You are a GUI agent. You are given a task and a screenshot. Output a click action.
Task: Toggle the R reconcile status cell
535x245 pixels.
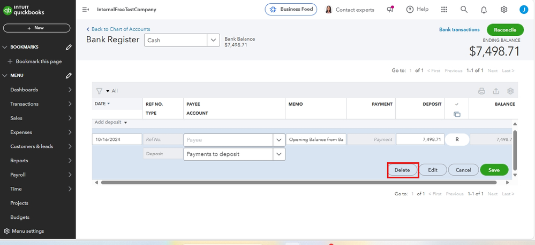457,139
